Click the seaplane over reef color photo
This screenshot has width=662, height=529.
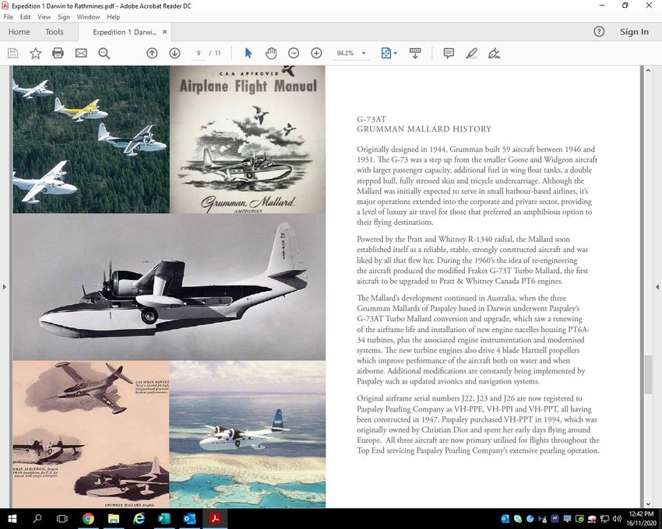pos(248,434)
